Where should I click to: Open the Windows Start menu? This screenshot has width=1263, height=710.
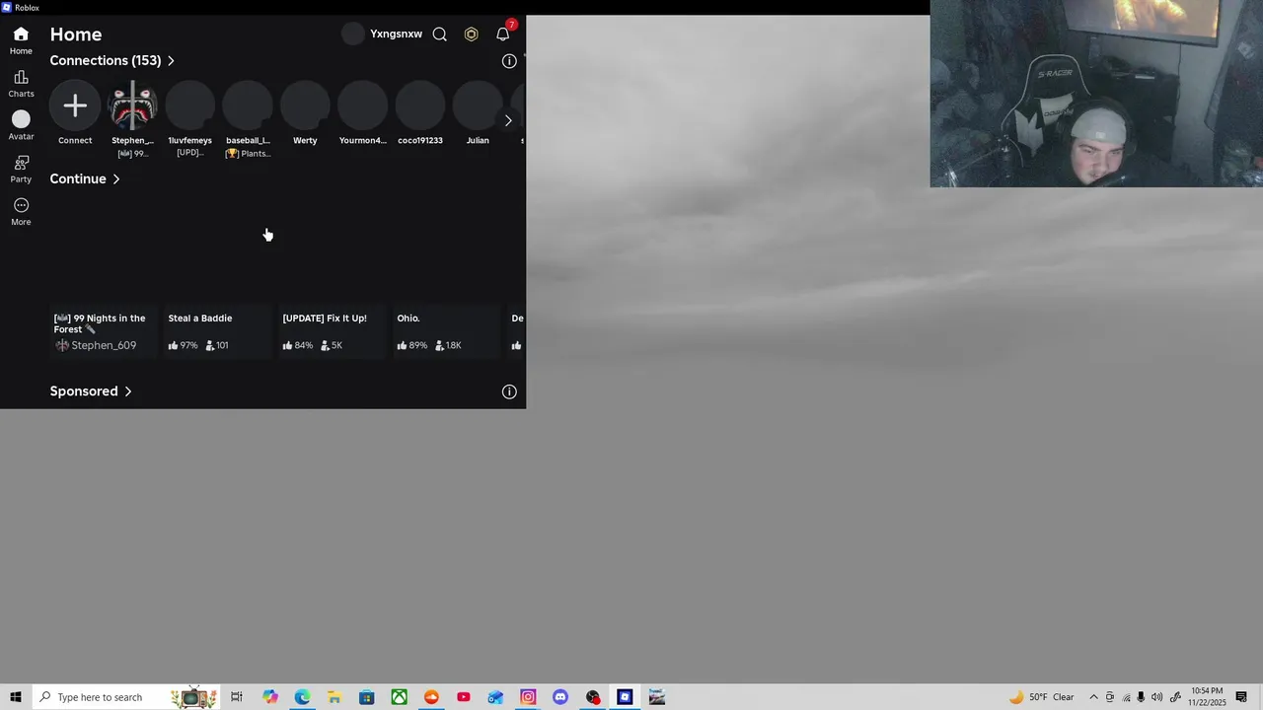(16, 697)
